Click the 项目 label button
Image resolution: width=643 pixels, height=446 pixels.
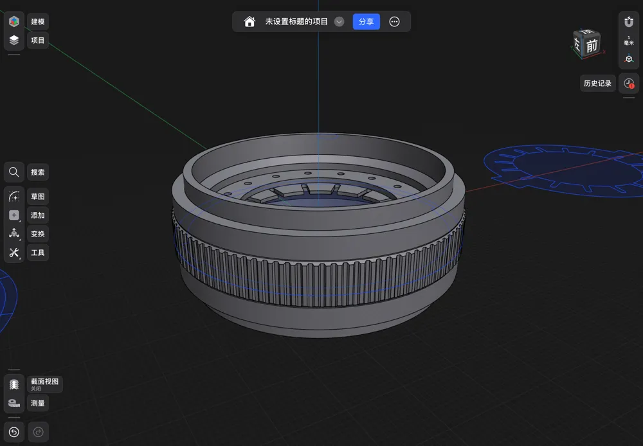[x=38, y=40]
